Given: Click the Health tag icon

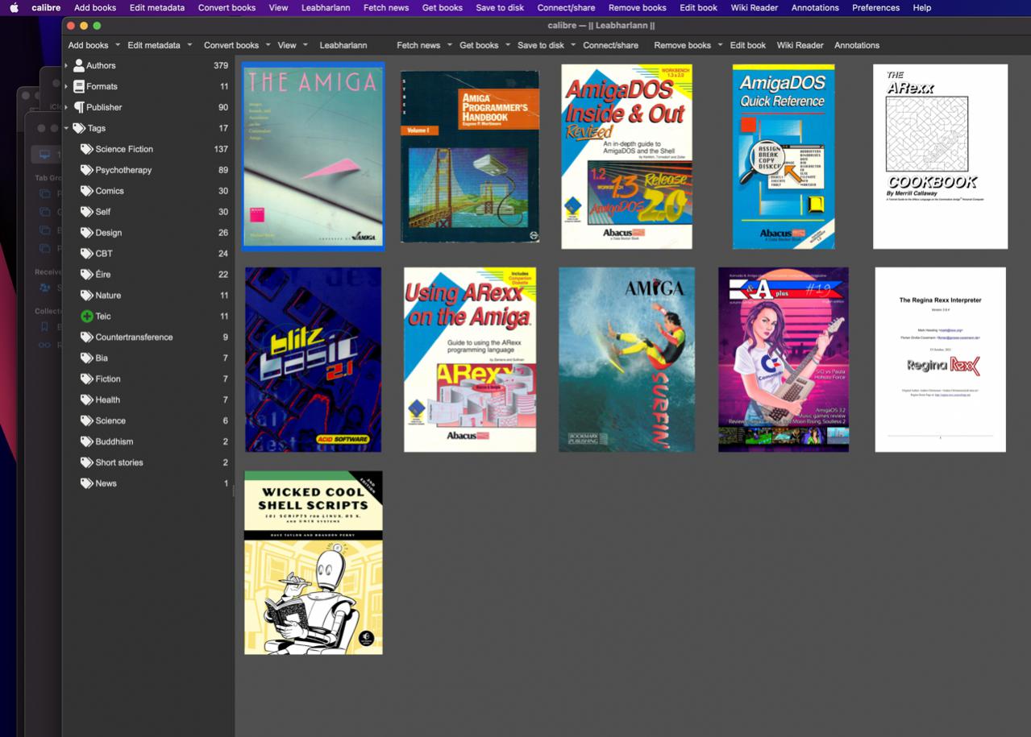Looking at the screenshot, I should coord(87,400).
